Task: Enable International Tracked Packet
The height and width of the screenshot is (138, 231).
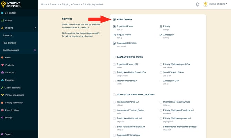Action: coord(114,110)
